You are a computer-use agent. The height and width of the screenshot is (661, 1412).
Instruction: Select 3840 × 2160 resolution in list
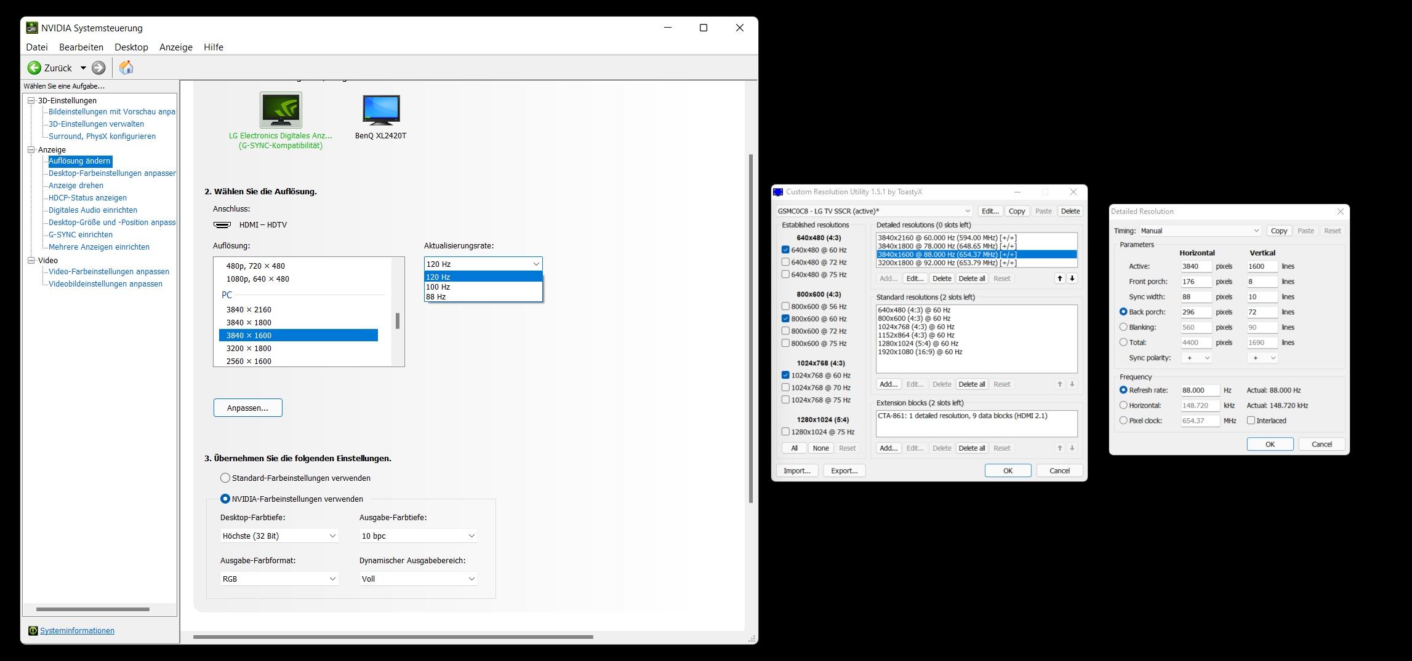click(x=299, y=310)
